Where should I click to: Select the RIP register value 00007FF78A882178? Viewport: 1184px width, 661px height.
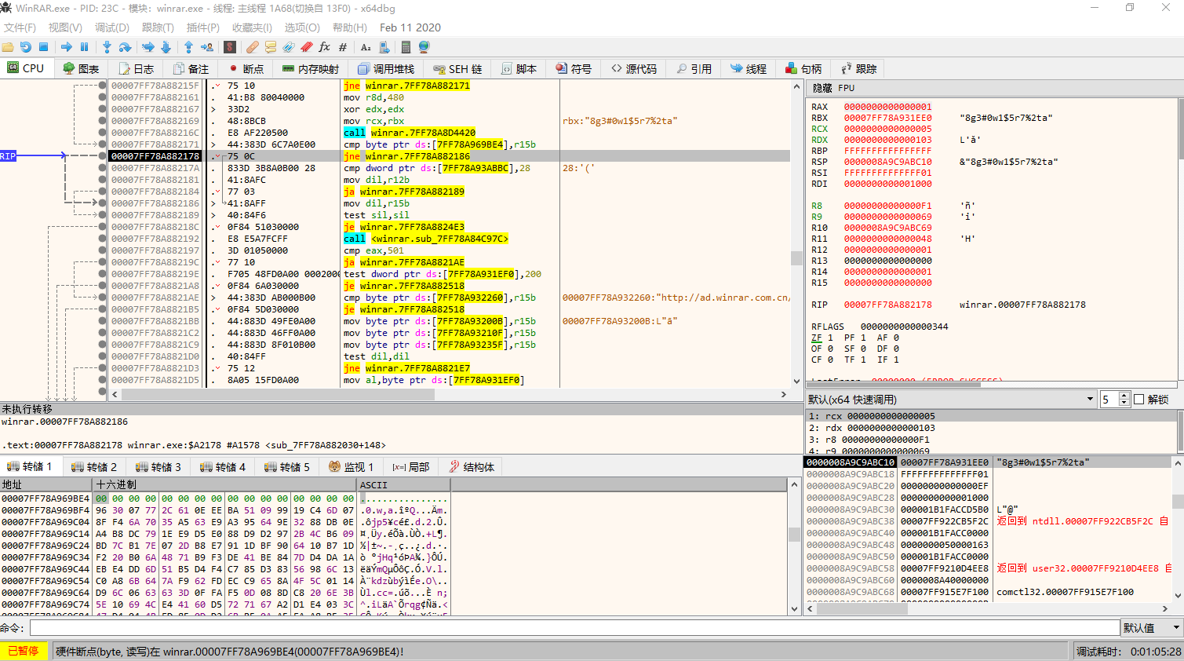pos(887,305)
